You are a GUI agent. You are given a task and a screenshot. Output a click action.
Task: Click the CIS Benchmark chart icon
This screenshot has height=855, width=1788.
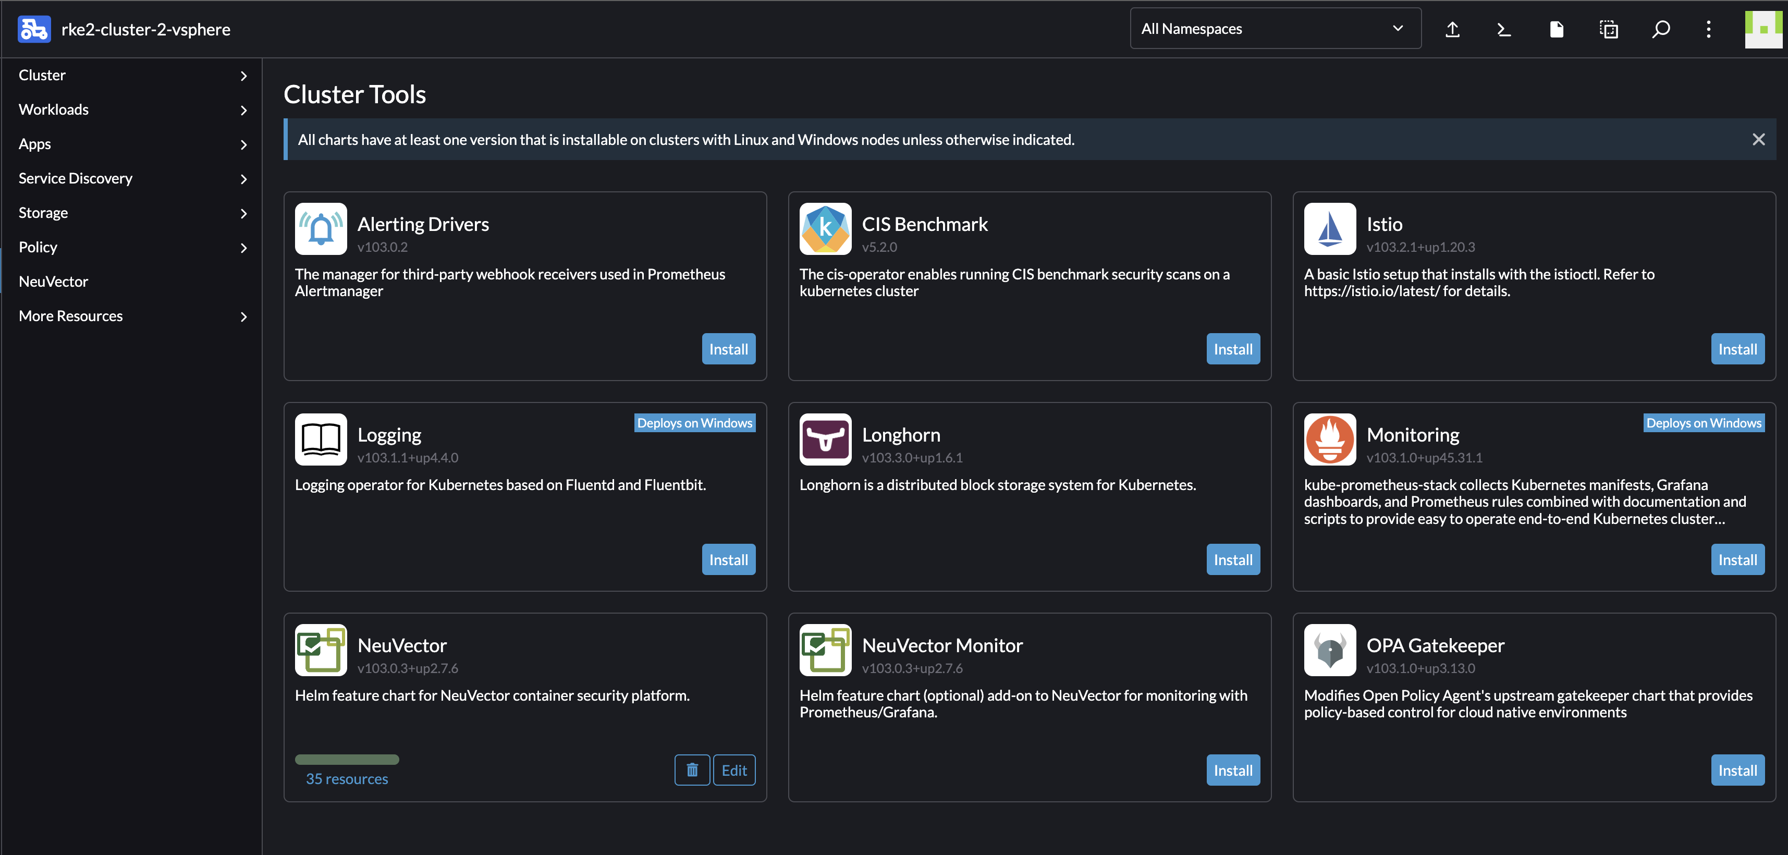coord(825,229)
